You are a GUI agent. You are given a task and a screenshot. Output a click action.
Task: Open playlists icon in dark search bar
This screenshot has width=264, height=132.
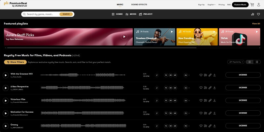coord(252,14)
